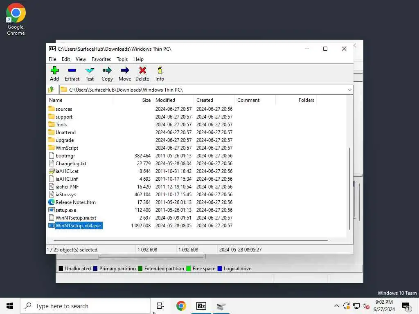Viewport: 419px width, 314px height.
Task: Open the Favorites menu
Action: [101, 59]
